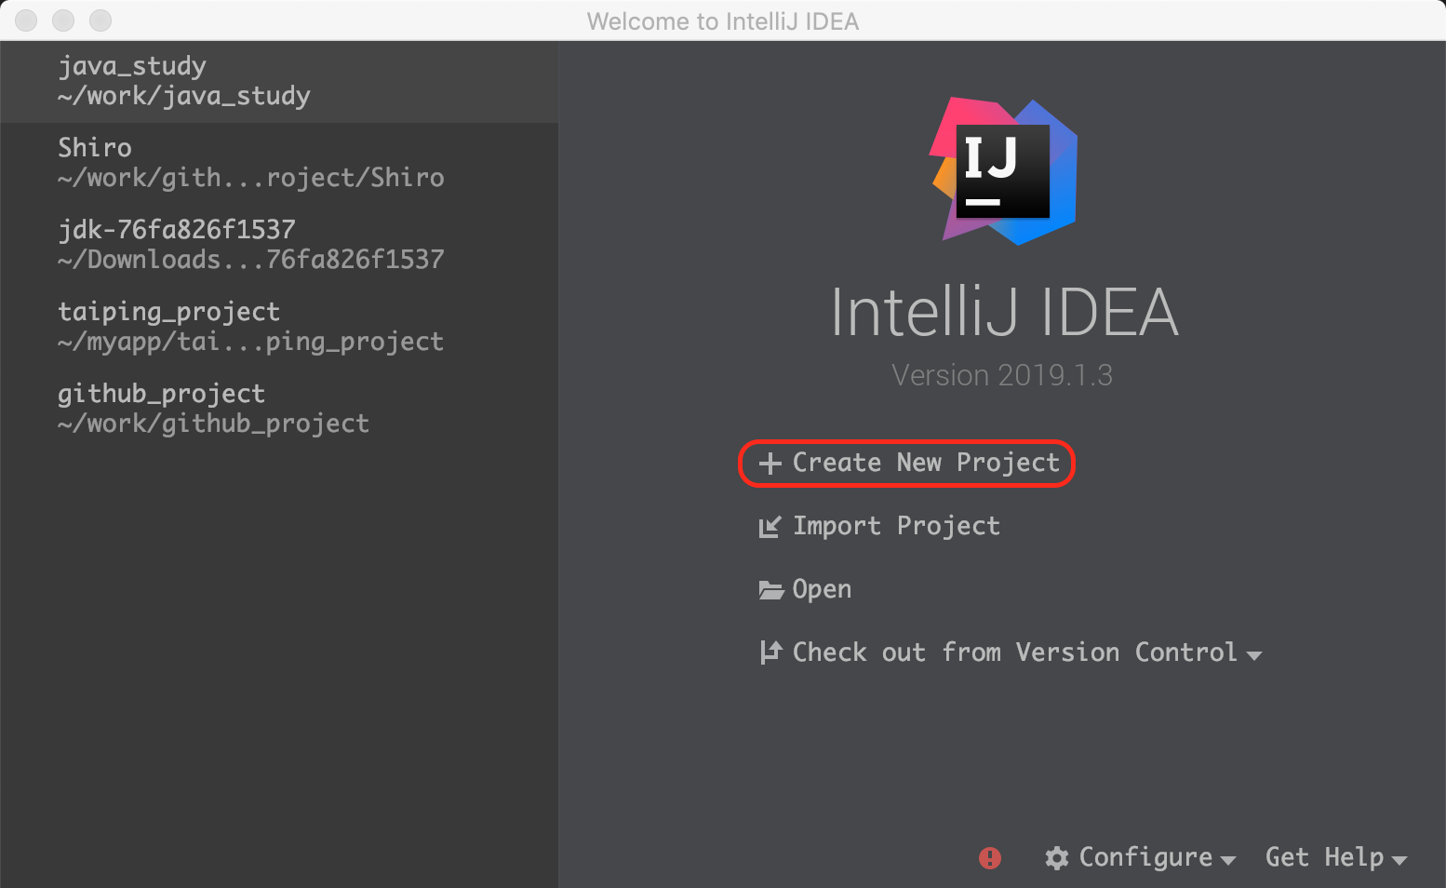This screenshot has width=1446, height=888.
Task: Click the Import Project arrow icon
Action: pyautogui.click(x=770, y=527)
